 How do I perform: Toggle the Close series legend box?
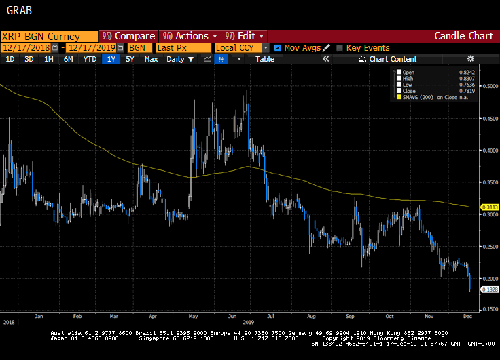point(399,91)
